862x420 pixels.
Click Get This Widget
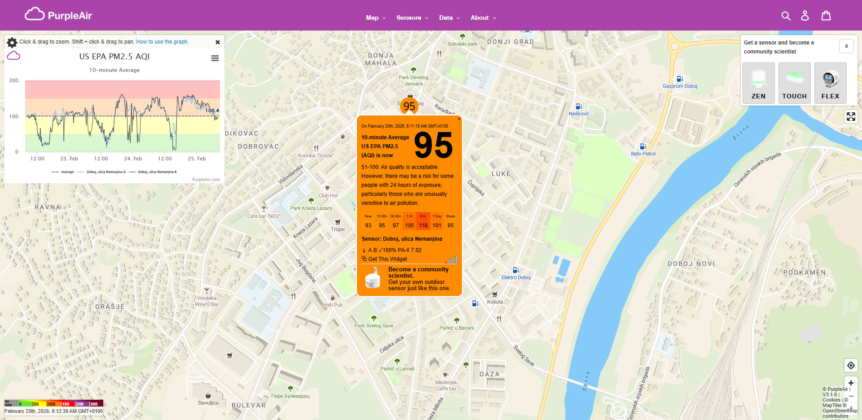[387, 259]
